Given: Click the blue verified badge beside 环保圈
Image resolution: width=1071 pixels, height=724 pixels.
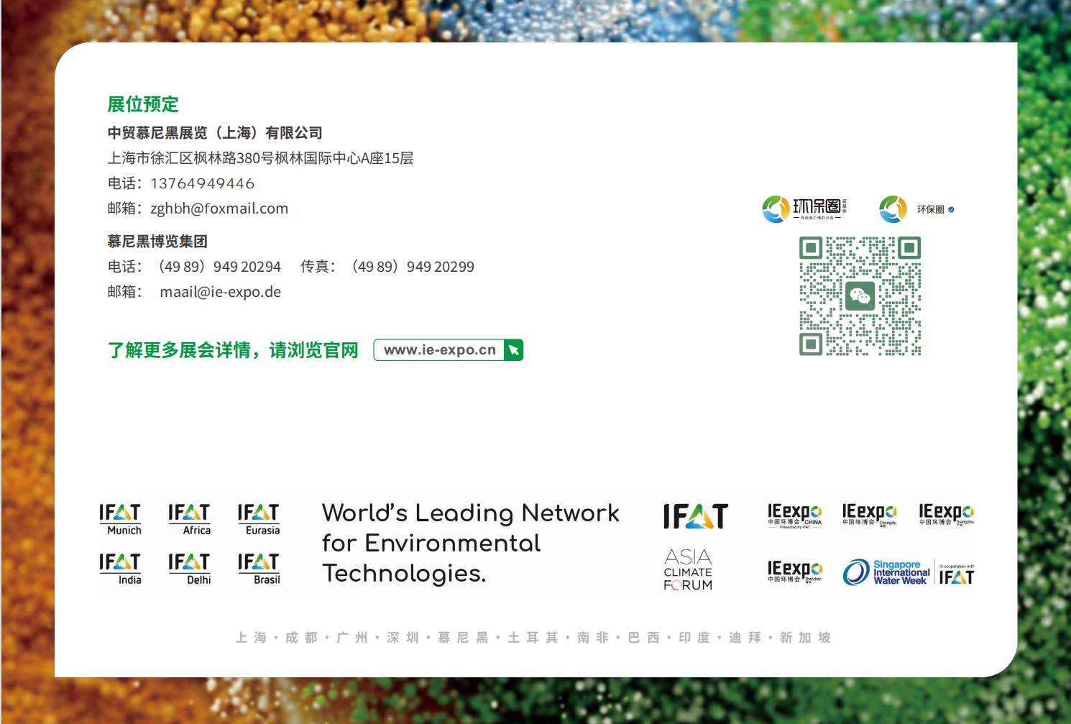Looking at the screenshot, I should tap(951, 210).
